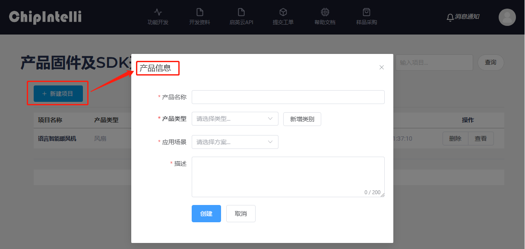This screenshot has height=249, width=525.
Task: Click the 新建项目 button
Action: coord(58,94)
